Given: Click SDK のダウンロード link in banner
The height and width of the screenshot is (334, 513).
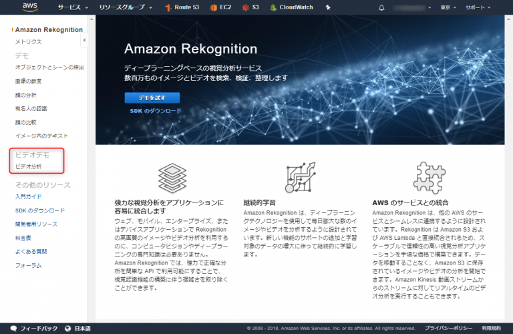Looking at the screenshot, I should click(x=156, y=111).
